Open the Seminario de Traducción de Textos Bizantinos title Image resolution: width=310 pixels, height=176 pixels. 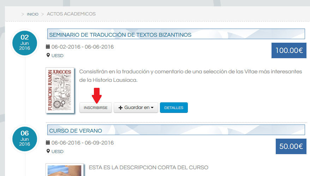120,35
